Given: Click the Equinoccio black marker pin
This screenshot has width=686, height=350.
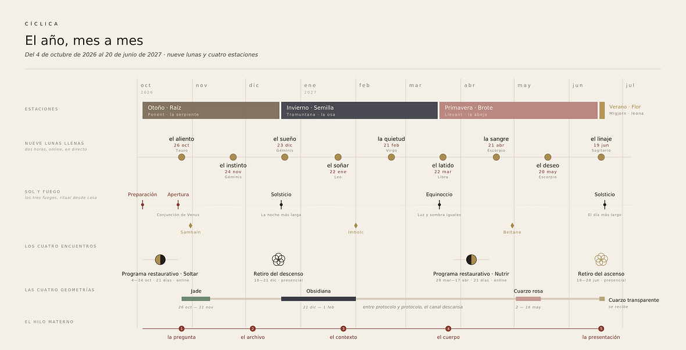Looking at the screenshot, I should click(440, 204).
